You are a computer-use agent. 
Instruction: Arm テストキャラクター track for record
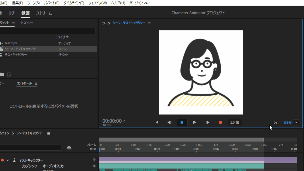pyautogui.click(x=2, y=160)
